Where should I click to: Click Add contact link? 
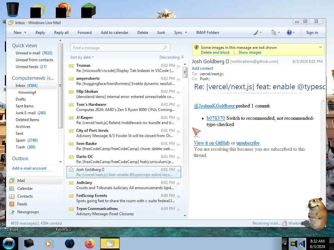click(x=202, y=68)
